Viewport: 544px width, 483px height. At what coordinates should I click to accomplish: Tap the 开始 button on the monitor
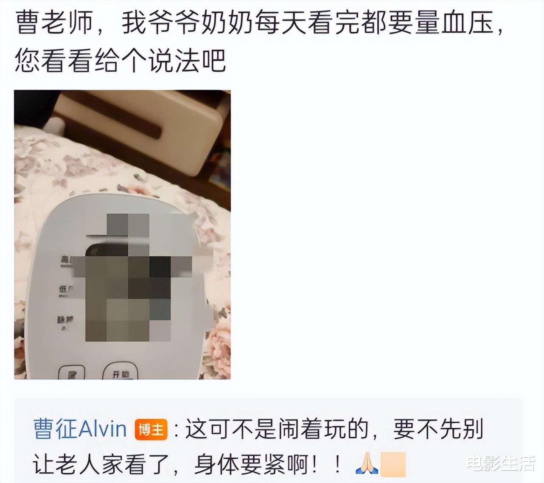coord(121,371)
